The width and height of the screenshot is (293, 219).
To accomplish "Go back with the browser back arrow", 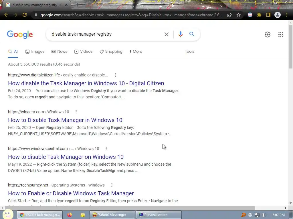I will click(x=6, y=15).
